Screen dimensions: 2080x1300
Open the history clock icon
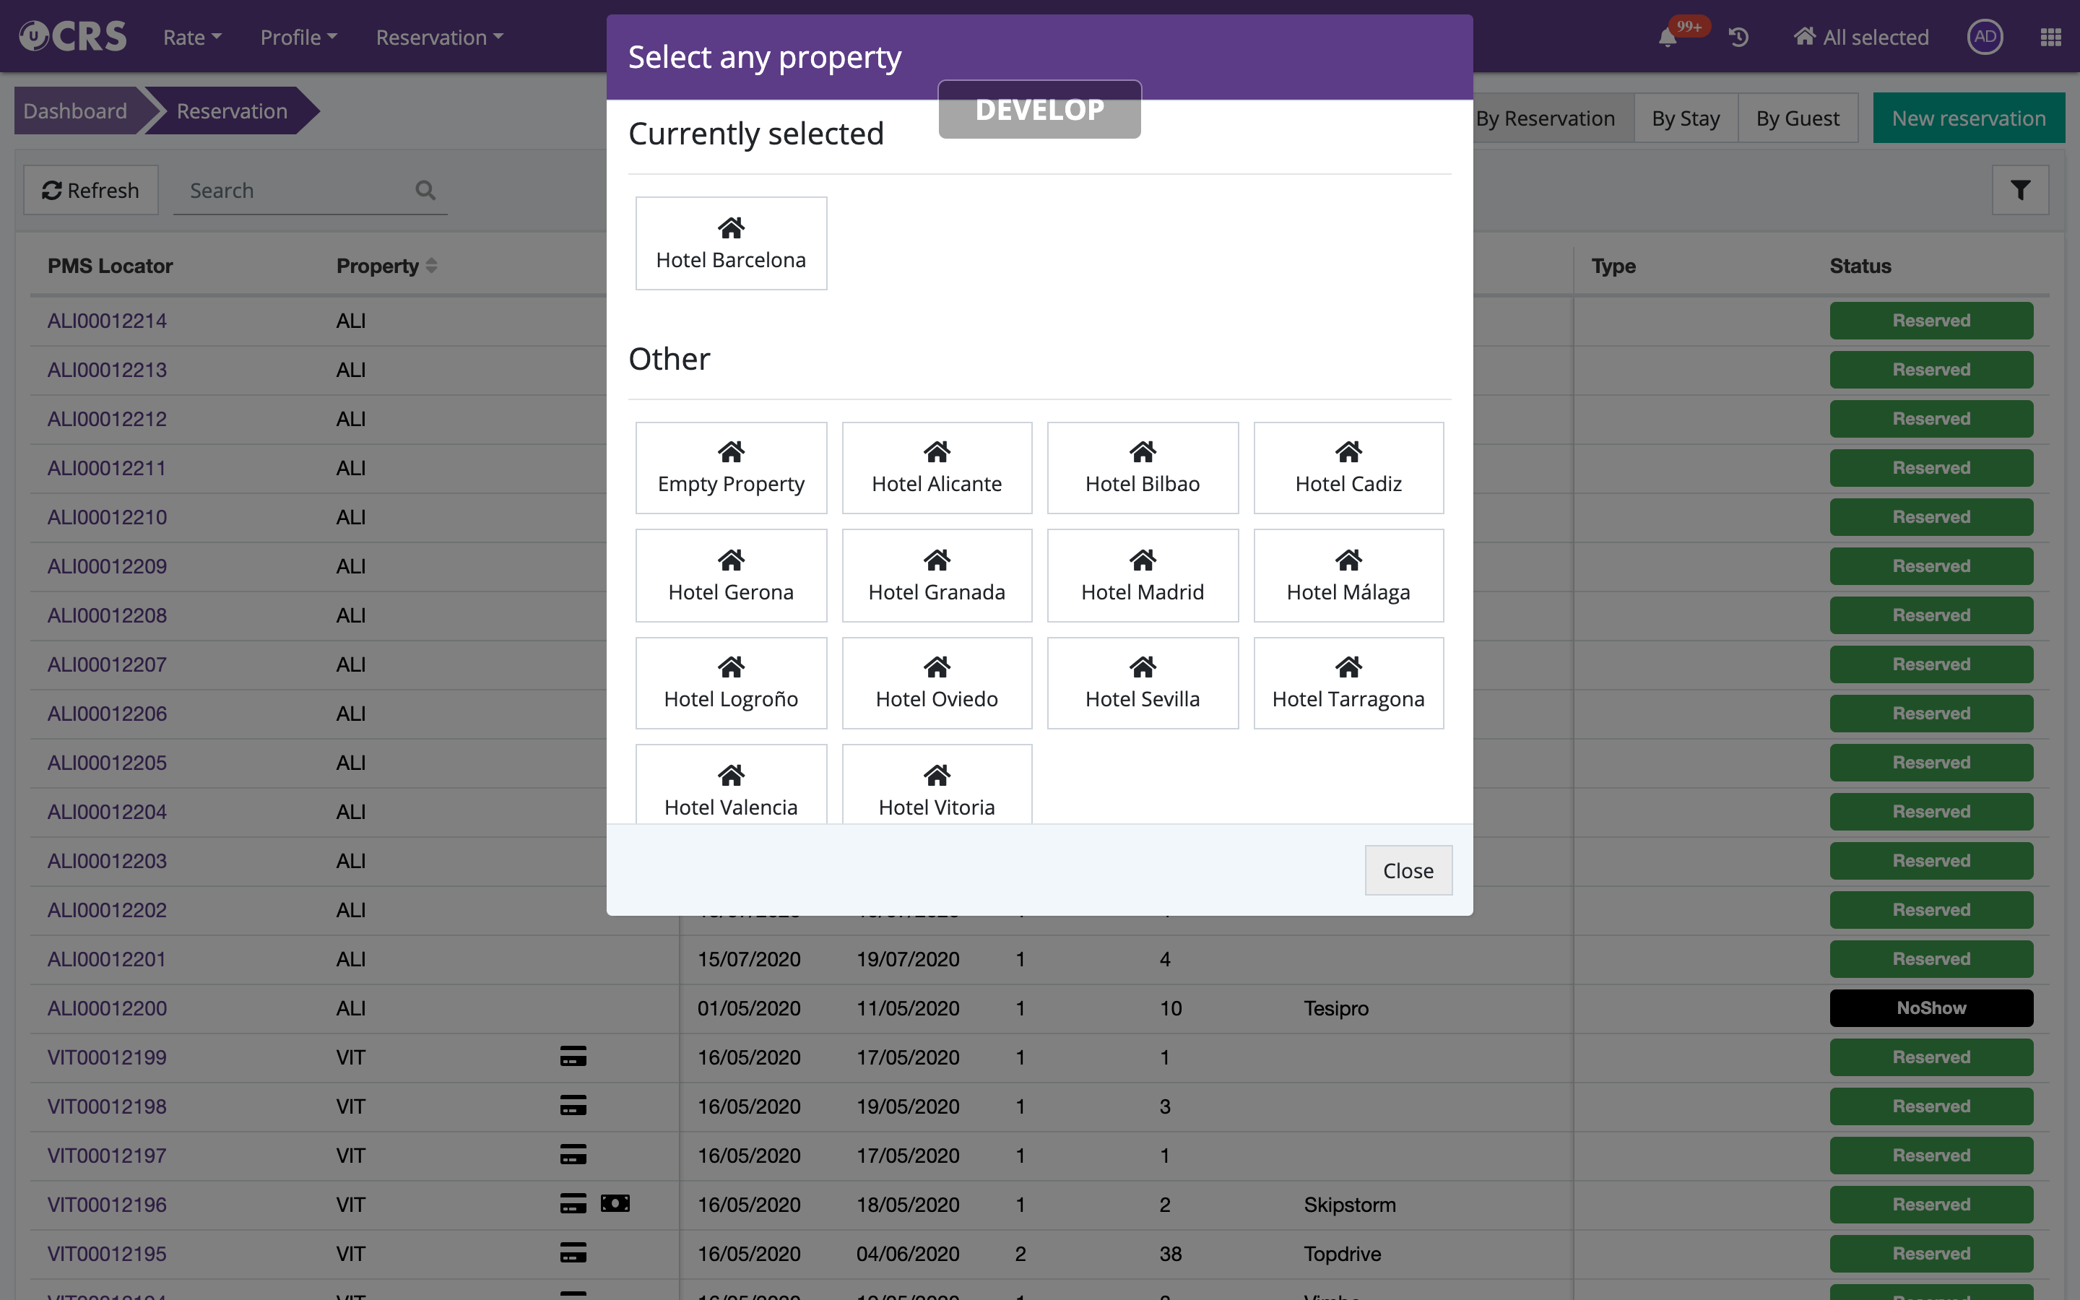coord(1738,38)
